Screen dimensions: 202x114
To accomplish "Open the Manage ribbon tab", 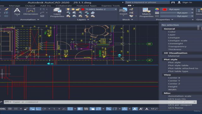I will (x=15, y=6).
